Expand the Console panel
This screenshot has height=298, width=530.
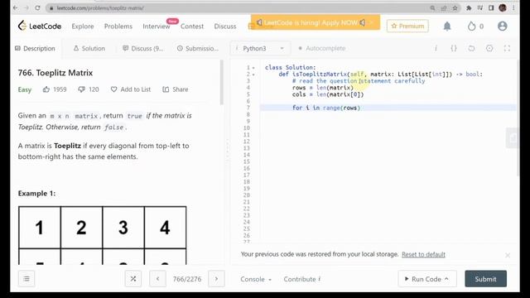click(x=256, y=279)
